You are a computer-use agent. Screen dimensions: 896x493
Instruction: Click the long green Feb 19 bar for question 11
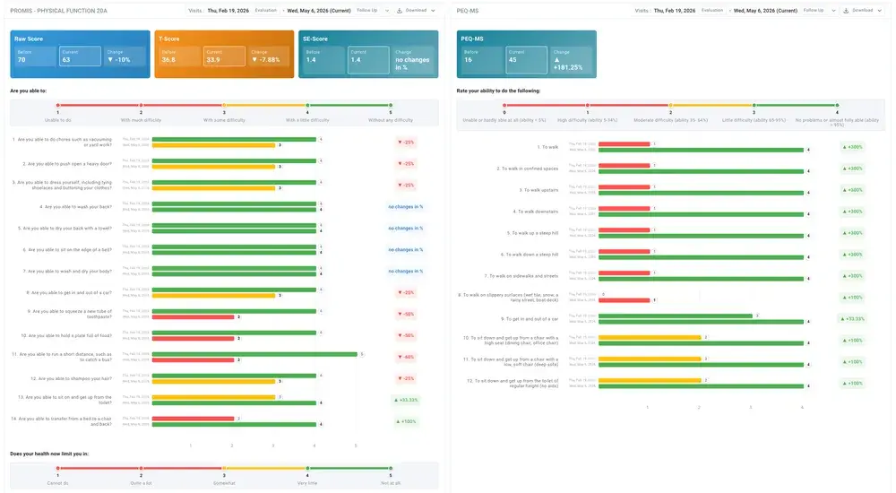(x=254, y=354)
